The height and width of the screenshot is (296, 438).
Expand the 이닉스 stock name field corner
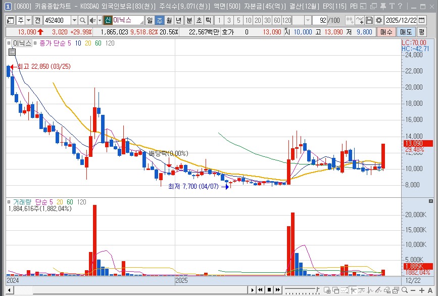141,22
